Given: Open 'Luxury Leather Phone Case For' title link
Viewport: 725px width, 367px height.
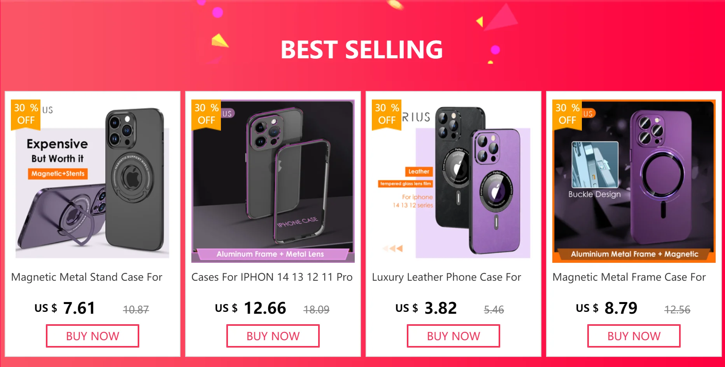Looking at the screenshot, I should [447, 277].
